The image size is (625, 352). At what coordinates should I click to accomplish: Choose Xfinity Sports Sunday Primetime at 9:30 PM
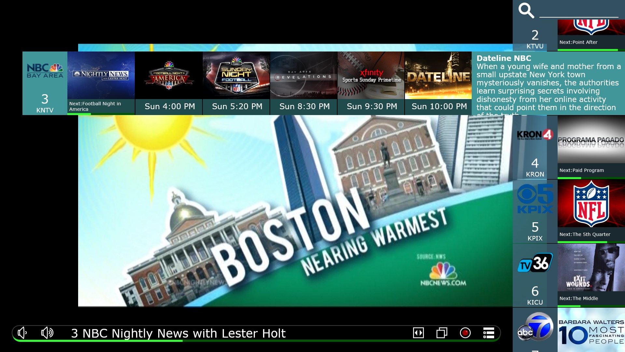click(x=370, y=75)
